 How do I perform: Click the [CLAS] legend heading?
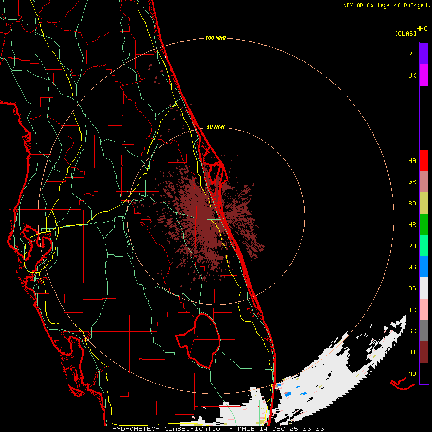[x=405, y=34]
